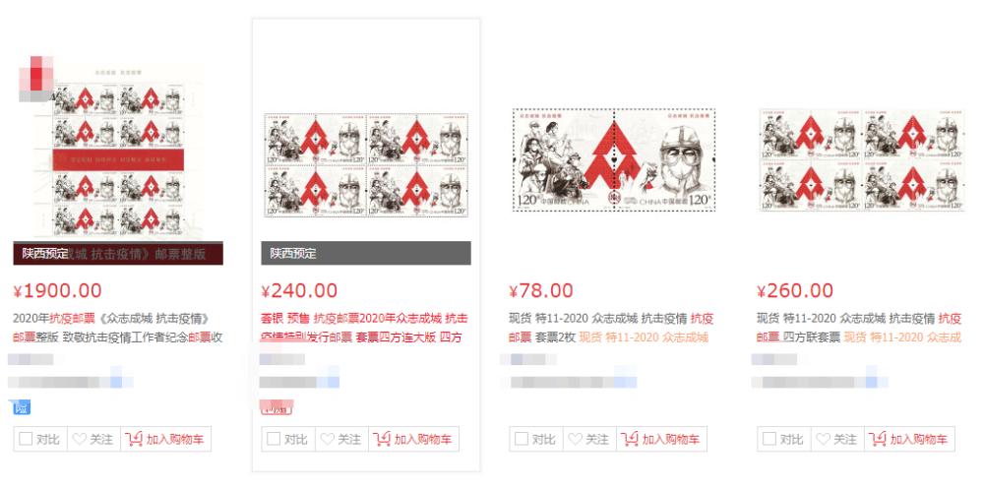Image resolution: width=984 pixels, height=491 pixels.
Task: Click the 关注 heart icon under the ¥78.00 item
Action: point(575,439)
